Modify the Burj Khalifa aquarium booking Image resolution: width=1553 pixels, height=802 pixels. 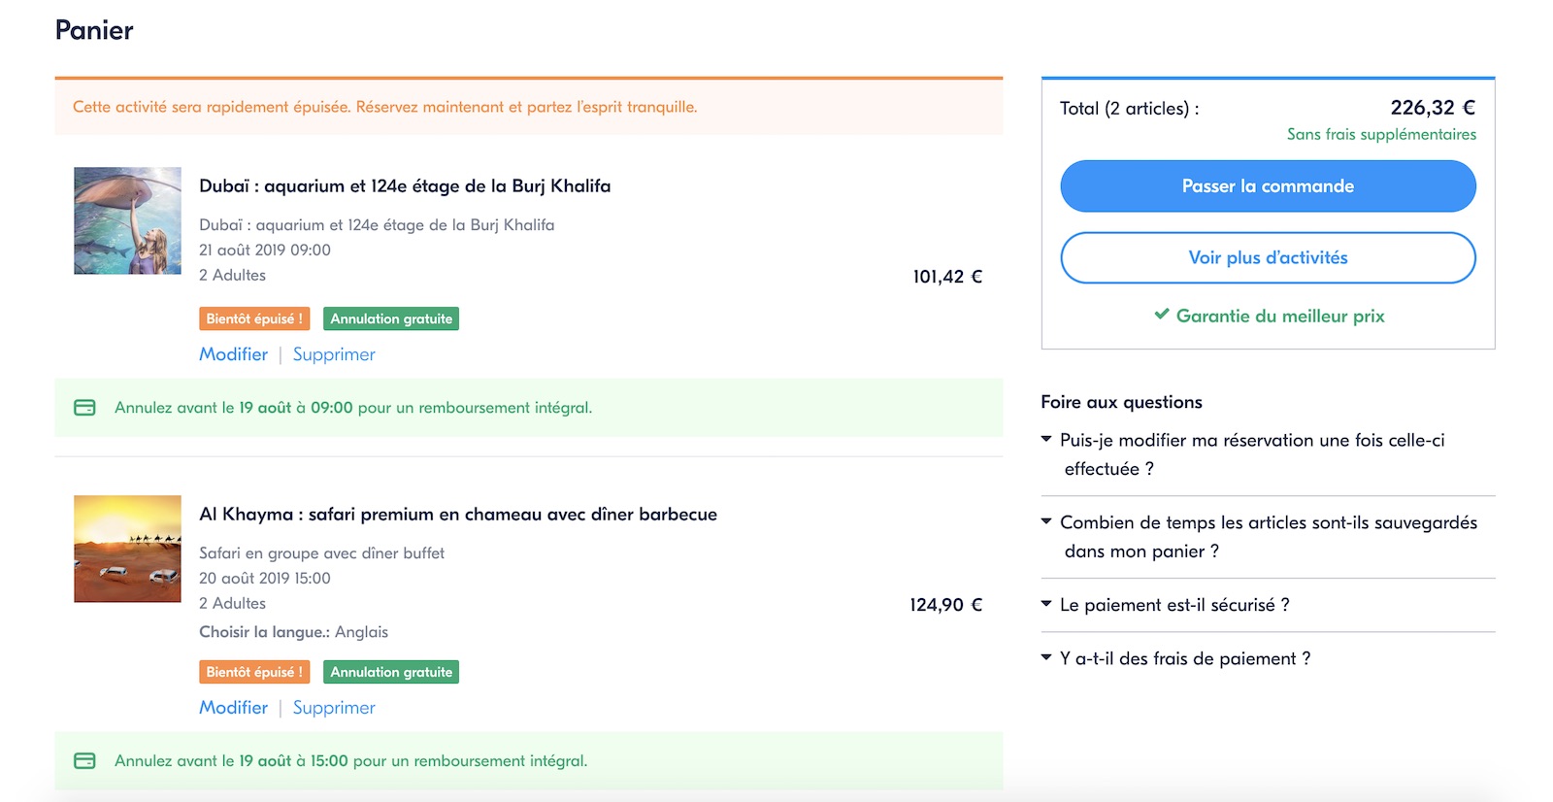[233, 354]
